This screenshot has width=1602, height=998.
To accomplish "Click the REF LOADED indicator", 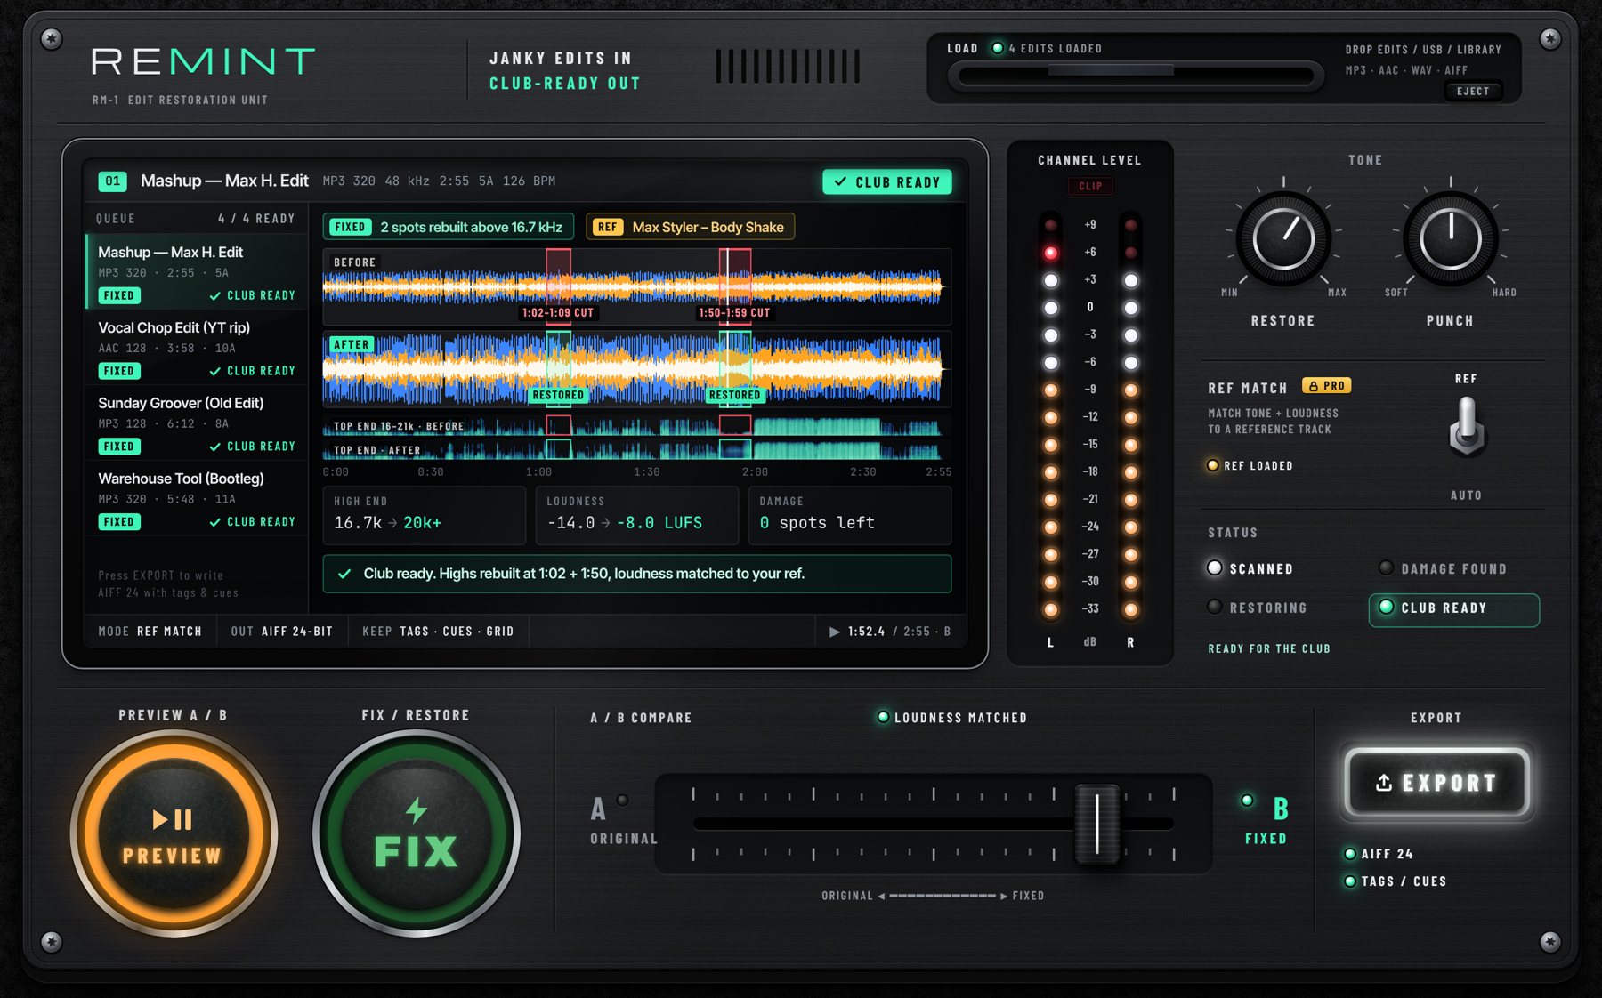I will [1250, 465].
